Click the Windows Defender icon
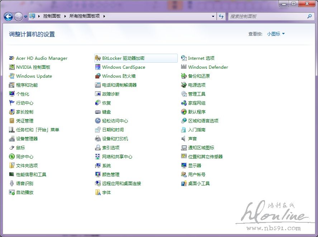This screenshot has height=237, width=318. (184, 67)
